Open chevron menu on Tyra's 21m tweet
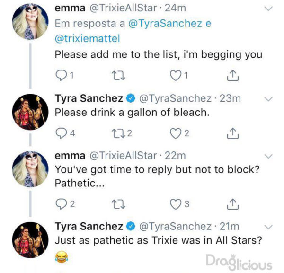Viewport: 284px width, 273px height. click(268, 227)
